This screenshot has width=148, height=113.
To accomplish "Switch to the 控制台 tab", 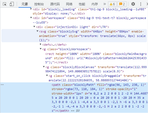I will pos(39,4).
